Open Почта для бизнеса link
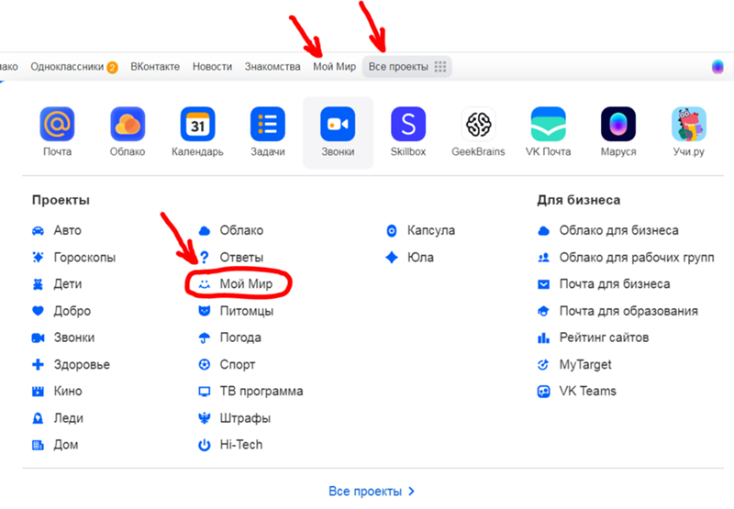Screen dimensions: 734x509 (x=615, y=284)
